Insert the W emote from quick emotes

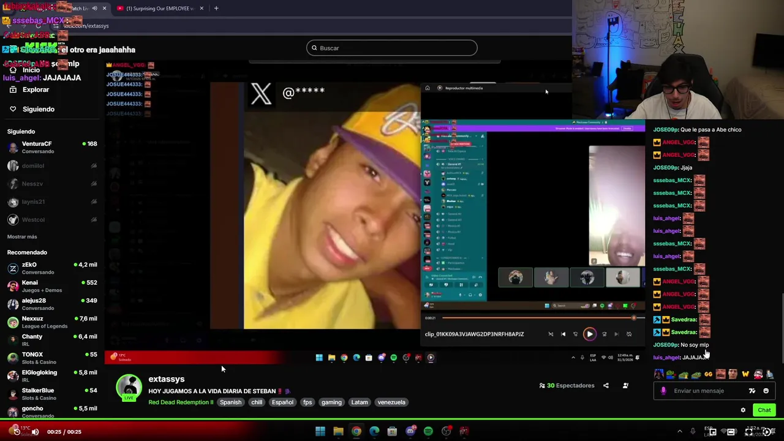745,374
